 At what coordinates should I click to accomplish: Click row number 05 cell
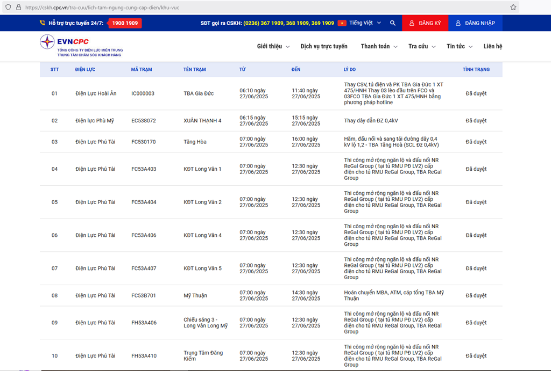coord(54,202)
